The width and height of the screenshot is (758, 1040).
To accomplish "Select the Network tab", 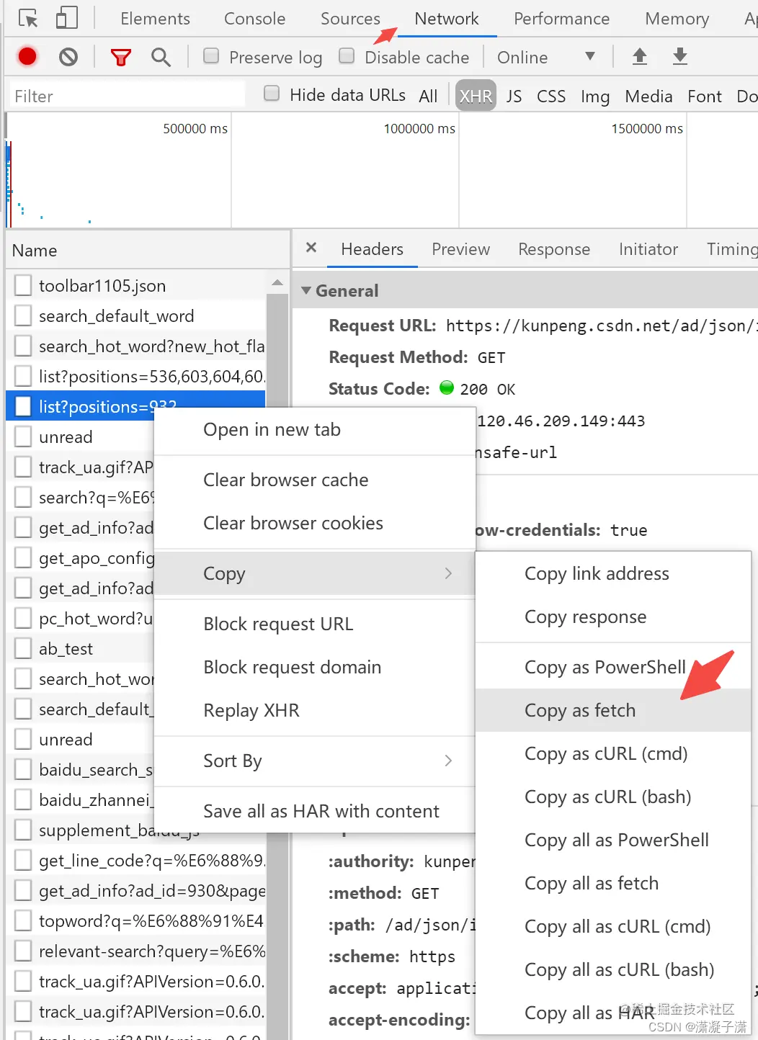I will [x=446, y=19].
